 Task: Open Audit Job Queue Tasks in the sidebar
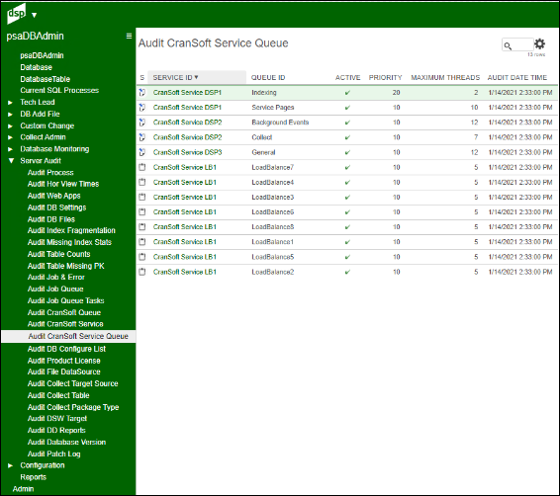point(65,300)
